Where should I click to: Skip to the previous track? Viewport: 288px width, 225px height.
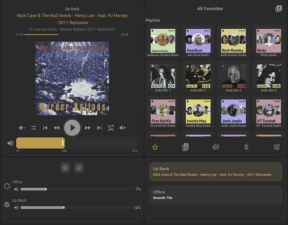(x=45, y=128)
